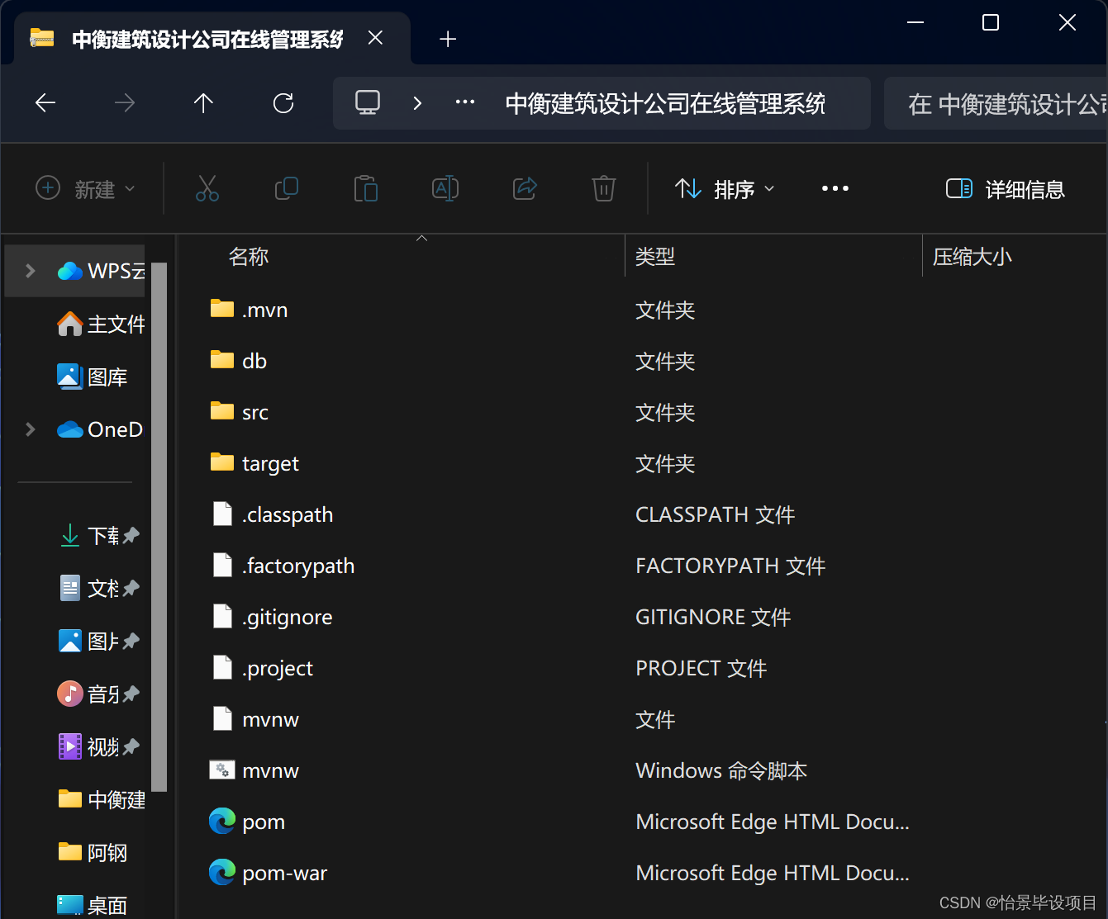The height and width of the screenshot is (919, 1108).
Task: Open the Sort (排序) dropdown
Action: coord(725,189)
